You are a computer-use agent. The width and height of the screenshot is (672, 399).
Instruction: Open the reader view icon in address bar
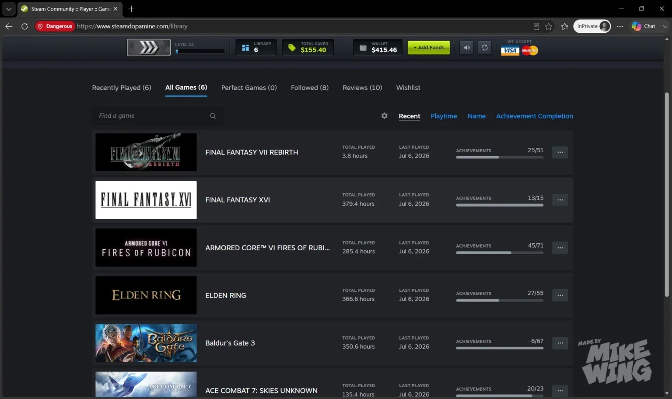(536, 26)
